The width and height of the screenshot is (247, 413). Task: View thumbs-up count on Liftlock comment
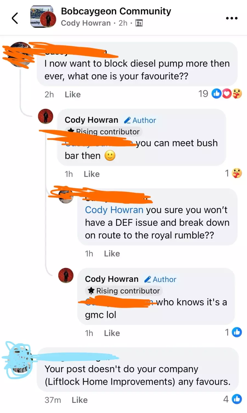pyautogui.click(x=232, y=399)
